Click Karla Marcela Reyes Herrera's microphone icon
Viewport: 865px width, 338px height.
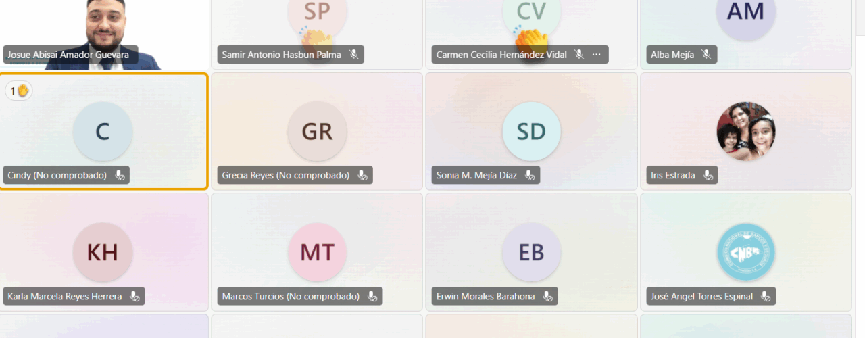click(134, 296)
